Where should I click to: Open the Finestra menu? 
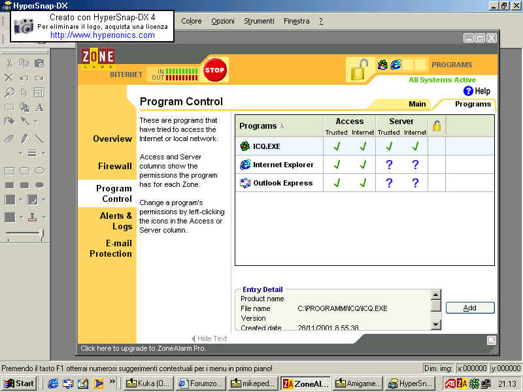point(297,21)
